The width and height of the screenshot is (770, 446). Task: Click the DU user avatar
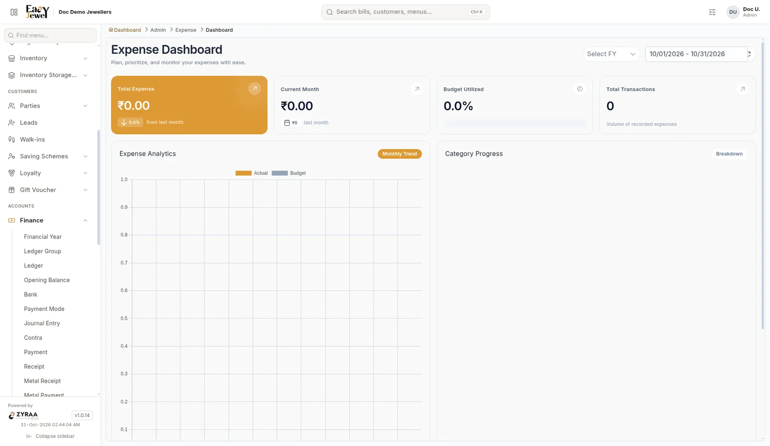coord(733,12)
